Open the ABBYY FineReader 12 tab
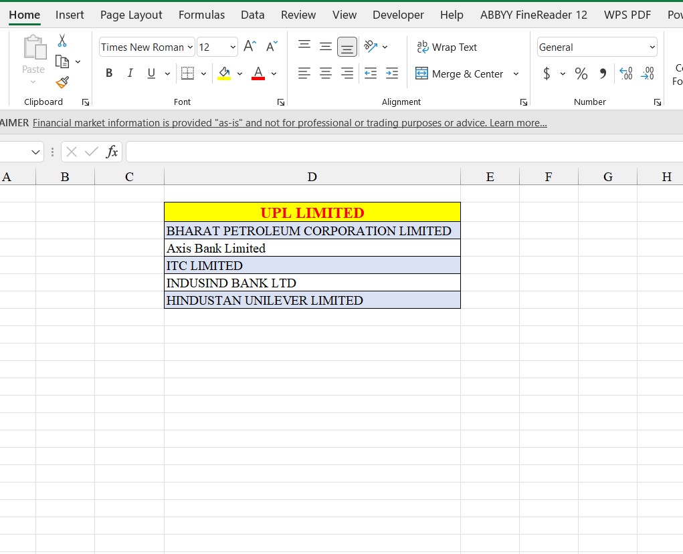The width and height of the screenshot is (683, 554). click(534, 15)
